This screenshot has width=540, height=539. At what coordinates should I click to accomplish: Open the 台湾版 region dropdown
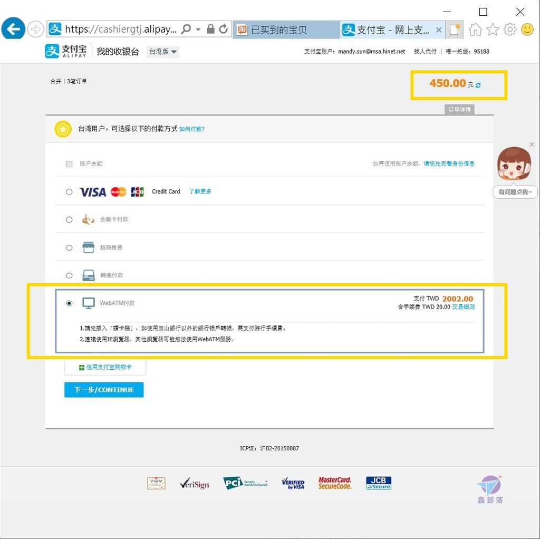[162, 52]
